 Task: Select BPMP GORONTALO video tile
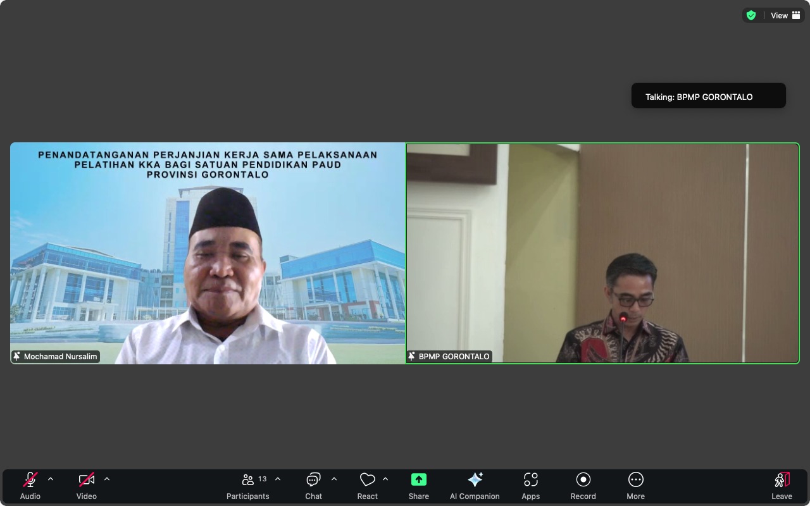[x=602, y=253]
